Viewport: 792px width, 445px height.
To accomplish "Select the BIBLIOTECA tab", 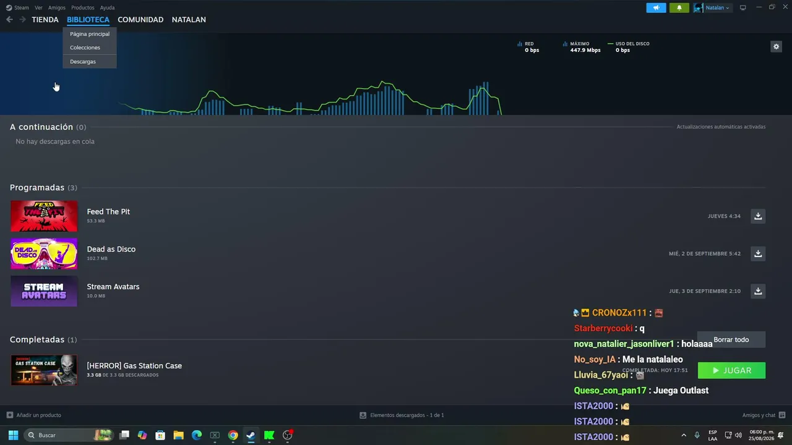I will coord(88,20).
